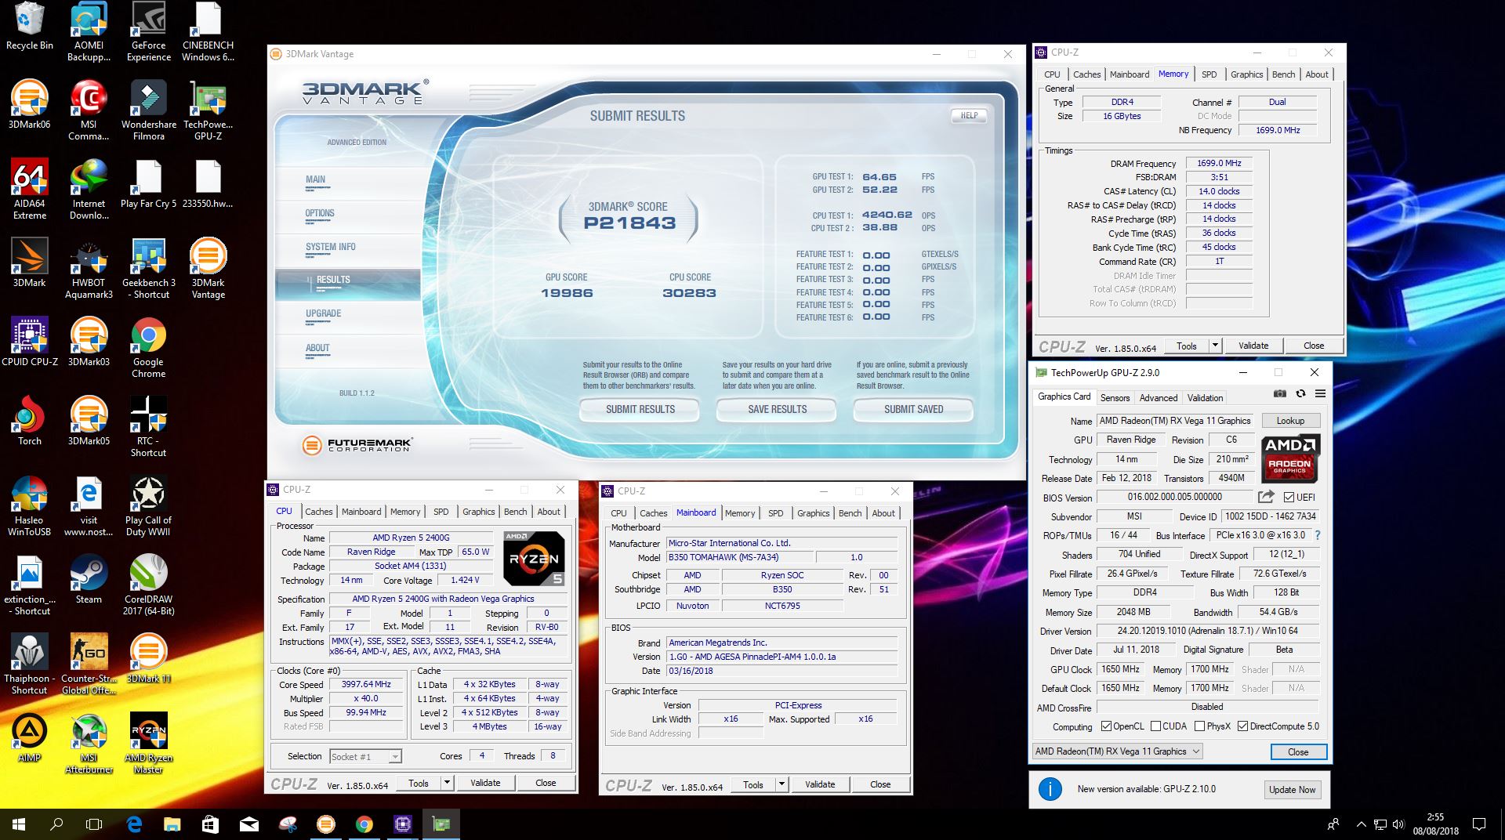Toggle the CUDA checkbox in GPU-Z
This screenshot has width=1505, height=840.
coord(1155,726)
